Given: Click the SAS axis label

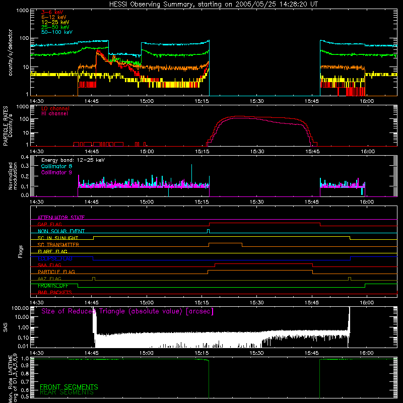Looking at the screenshot, I should pyautogui.click(x=6, y=327).
